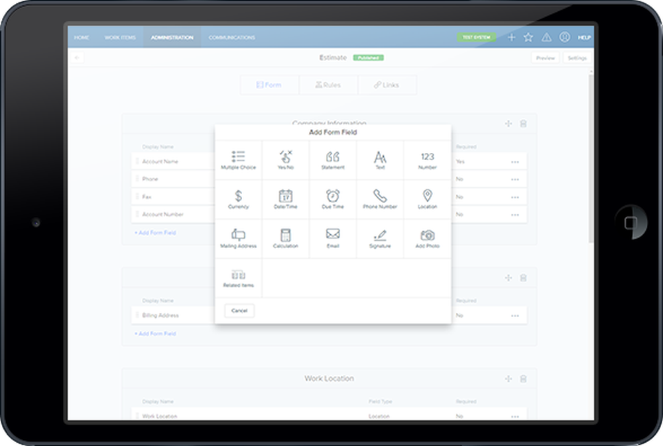Select the Signature field type
This screenshot has width=663, height=446.
380,238
